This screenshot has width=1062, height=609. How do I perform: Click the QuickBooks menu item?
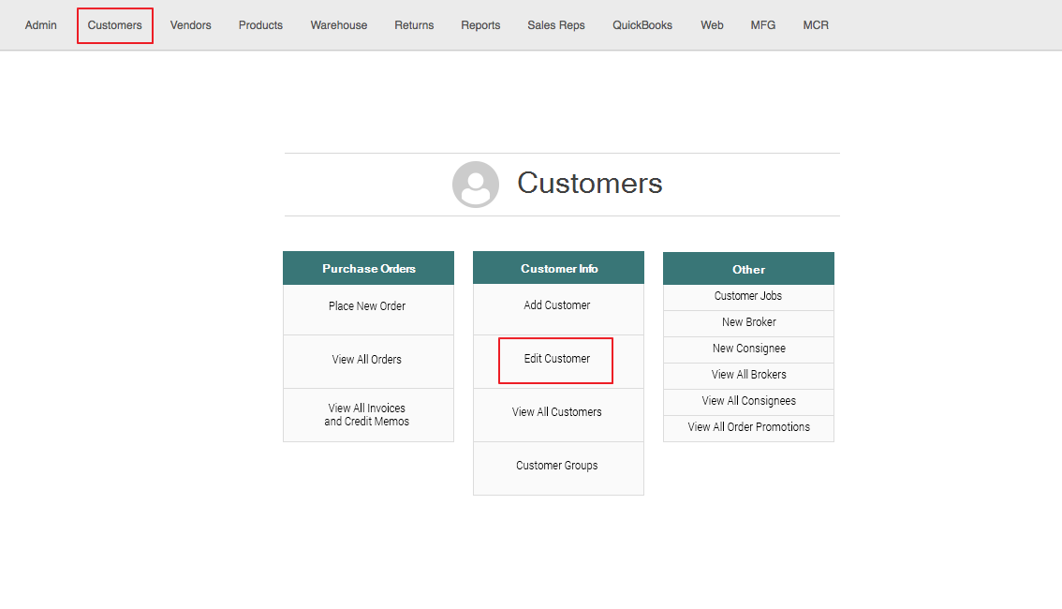coord(642,25)
